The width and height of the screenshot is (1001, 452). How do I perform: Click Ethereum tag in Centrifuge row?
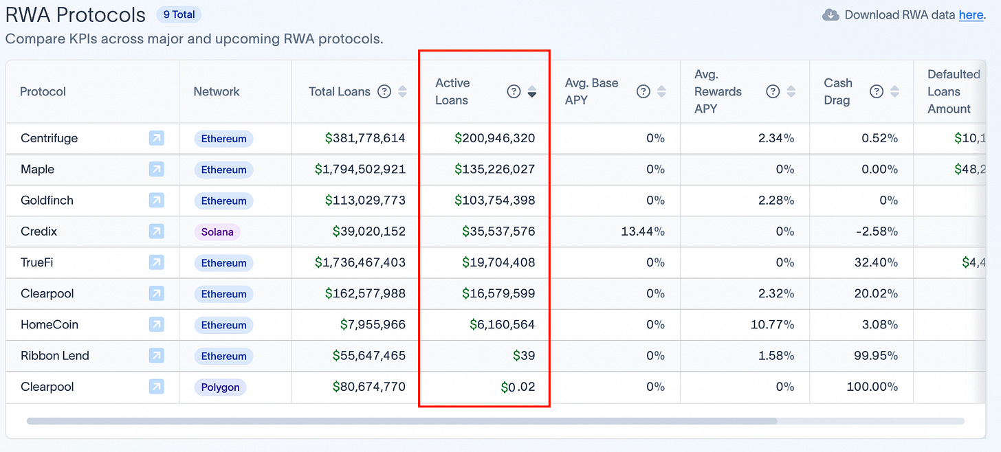[x=223, y=139]
